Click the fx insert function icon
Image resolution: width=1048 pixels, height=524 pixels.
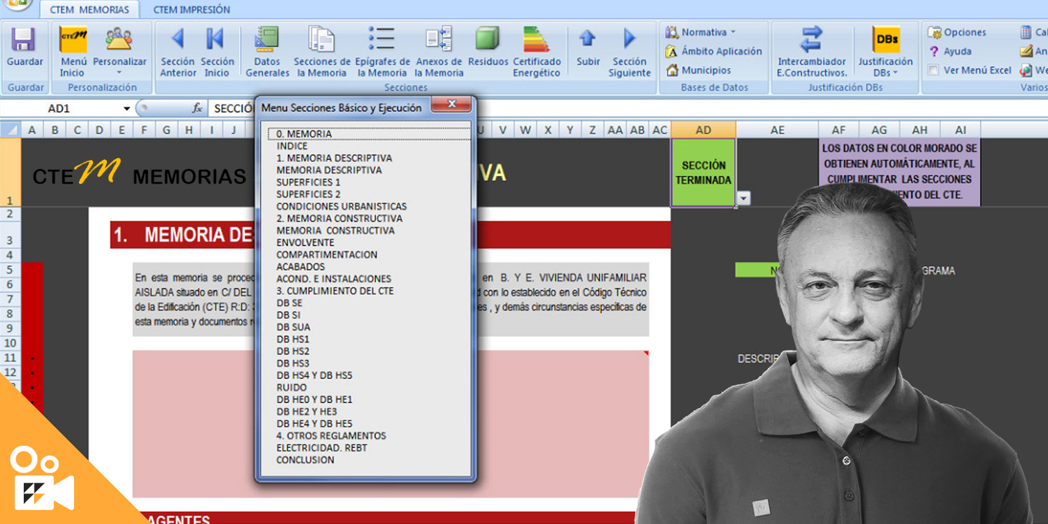pos(197,108)
